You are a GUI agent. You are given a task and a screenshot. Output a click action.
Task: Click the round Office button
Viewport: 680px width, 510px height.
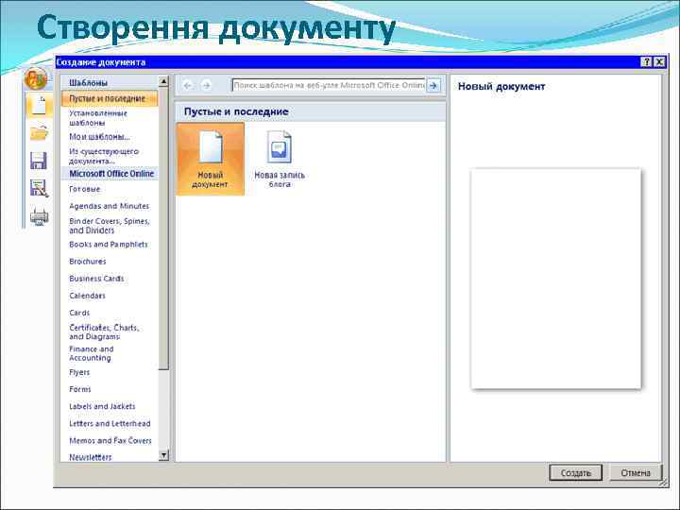(x=36, y=79)
